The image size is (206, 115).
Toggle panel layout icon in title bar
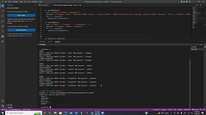[x=184, y=2]
